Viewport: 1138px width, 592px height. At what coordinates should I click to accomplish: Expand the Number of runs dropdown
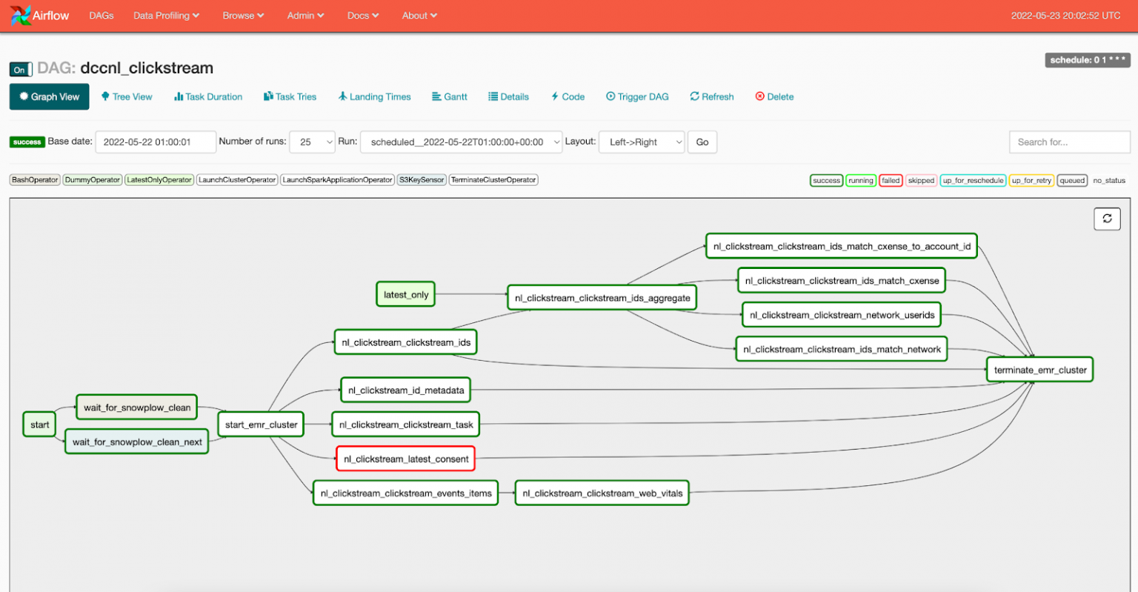312,142
